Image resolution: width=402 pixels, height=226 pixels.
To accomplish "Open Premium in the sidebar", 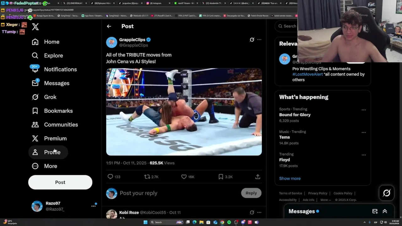I will coord(49,138).
